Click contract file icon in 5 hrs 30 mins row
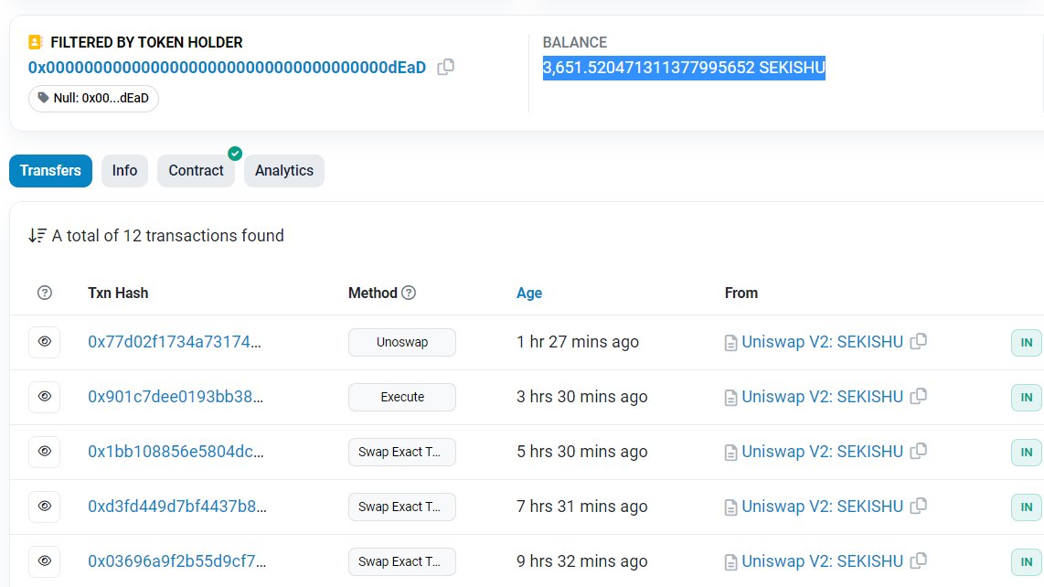The height and width of the screenshot is (587, 1044). click(x=730, y=454)
